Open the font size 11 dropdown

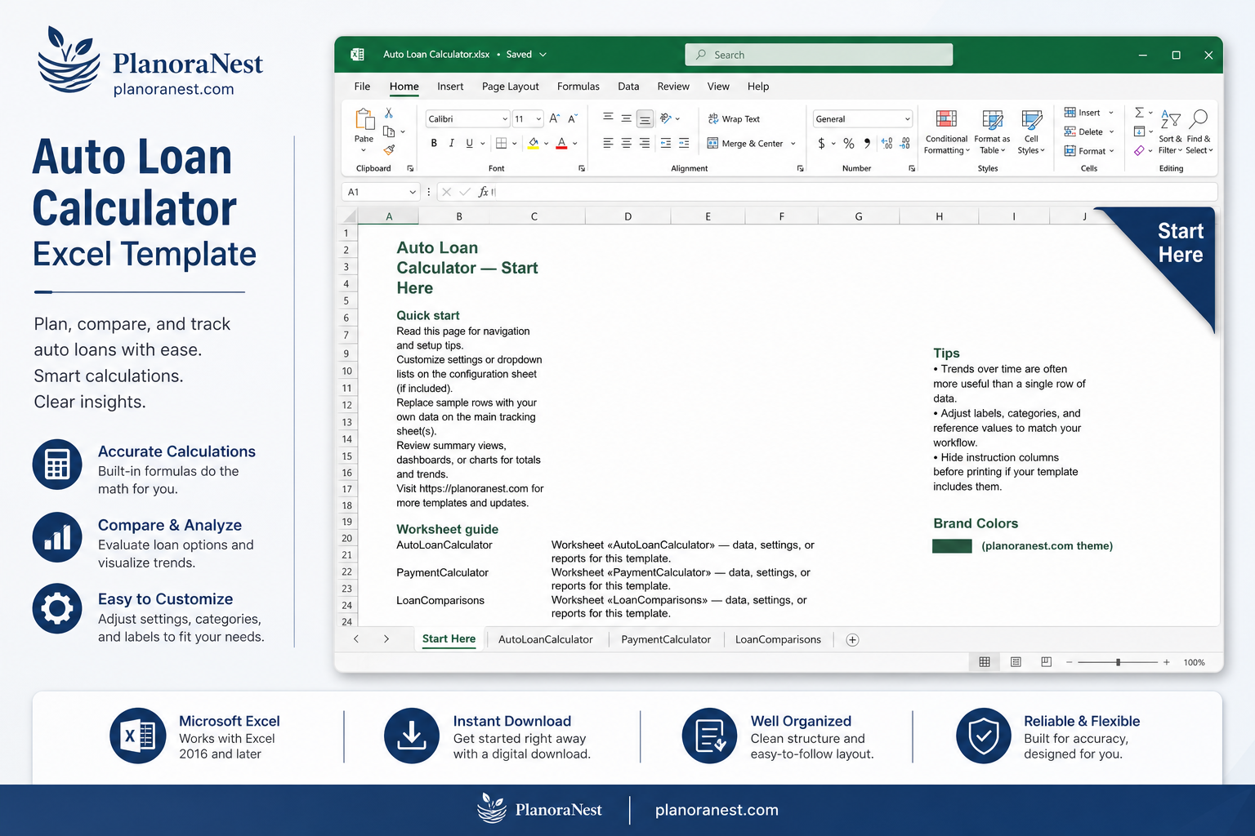pos(538,119)
